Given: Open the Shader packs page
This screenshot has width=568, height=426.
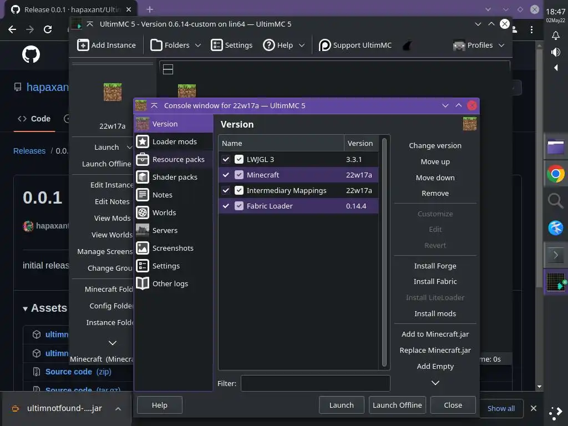Looking at the screenshot, I should (174, 177).
